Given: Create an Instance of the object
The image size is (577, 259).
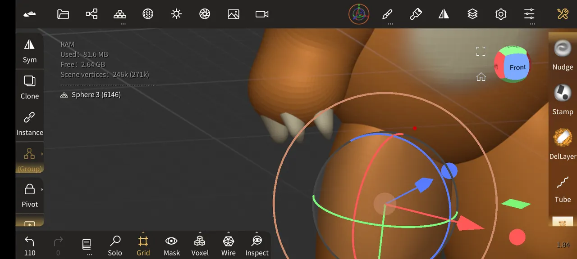Looking at the screenshot, I should coord(30,124).
